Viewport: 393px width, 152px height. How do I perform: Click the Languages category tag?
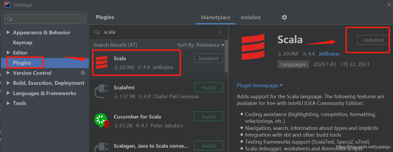pos(293,64)
